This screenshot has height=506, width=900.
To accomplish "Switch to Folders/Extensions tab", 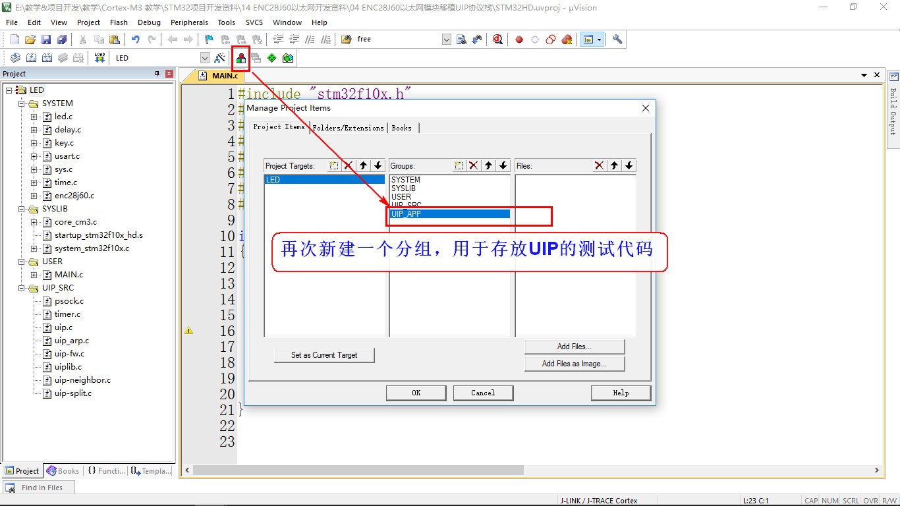I will click(x=348, y=128).
